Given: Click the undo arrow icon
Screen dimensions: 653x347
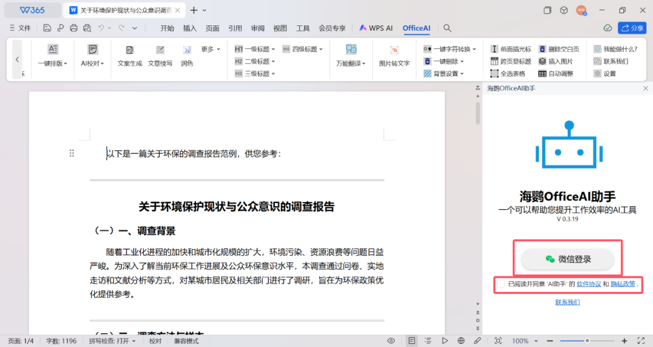Looking at the screenshot, I should click(x=101, y=28).
